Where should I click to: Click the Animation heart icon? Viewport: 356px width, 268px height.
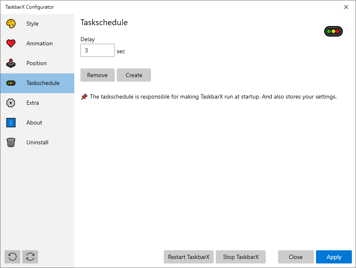[11, 43]
